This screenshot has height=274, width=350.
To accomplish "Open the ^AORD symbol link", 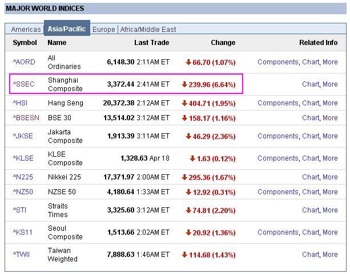I will coord(23,62).
